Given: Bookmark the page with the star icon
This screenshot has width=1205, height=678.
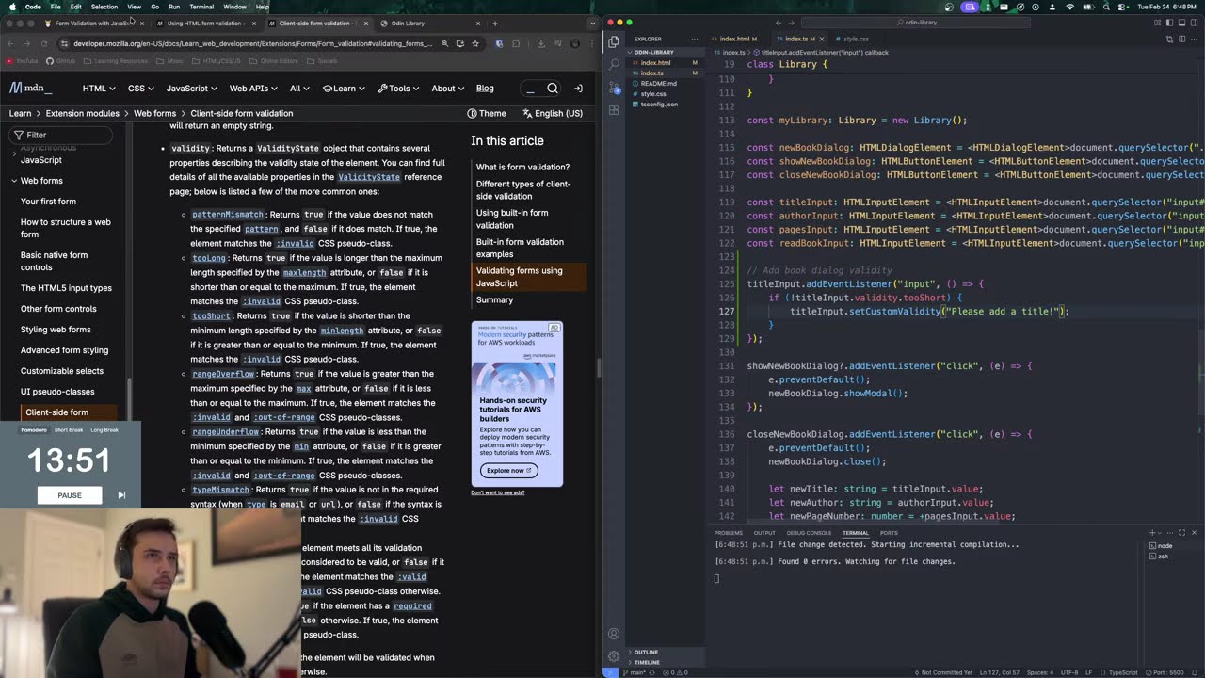Looking at the screenshot, I should click(475, 43).
